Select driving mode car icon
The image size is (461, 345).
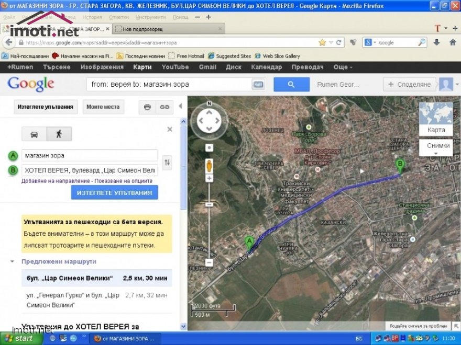pyautogui.click(x=34, y=134)
